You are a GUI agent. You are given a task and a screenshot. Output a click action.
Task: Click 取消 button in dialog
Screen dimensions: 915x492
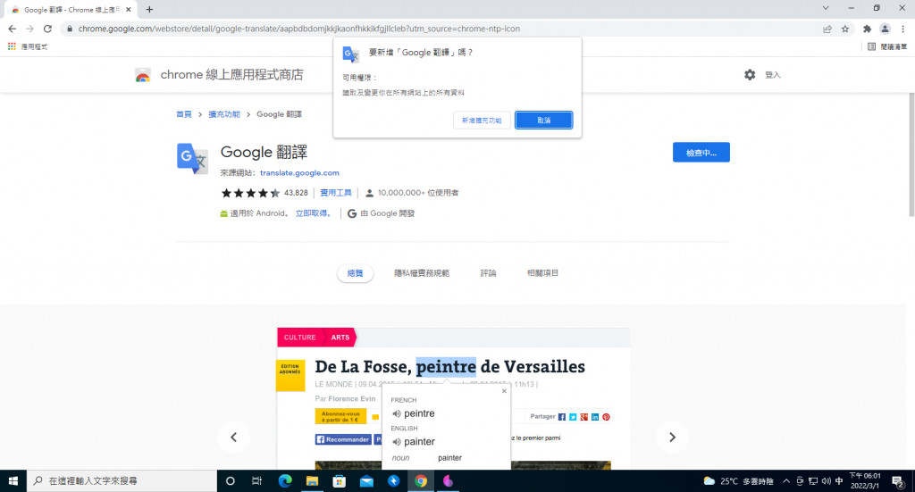(544, 120)
